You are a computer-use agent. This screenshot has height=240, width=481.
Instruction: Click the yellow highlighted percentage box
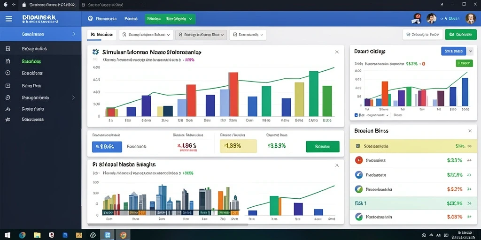(238, 146)
